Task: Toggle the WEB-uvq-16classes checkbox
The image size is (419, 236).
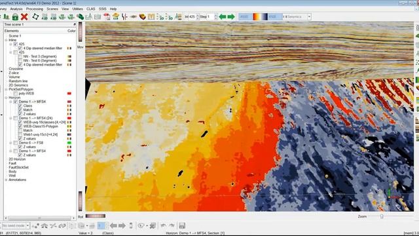Action: click(x=20, y=123)
